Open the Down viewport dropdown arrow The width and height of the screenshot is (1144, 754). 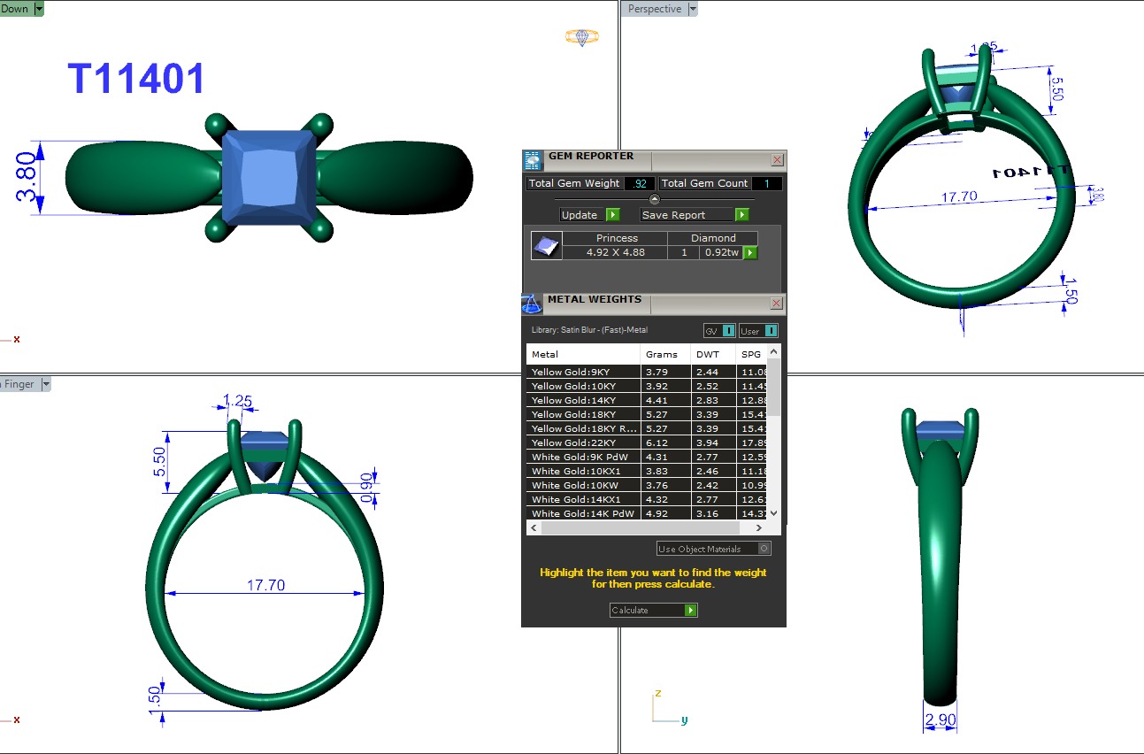pyautogui.click(x=39, y=9)
